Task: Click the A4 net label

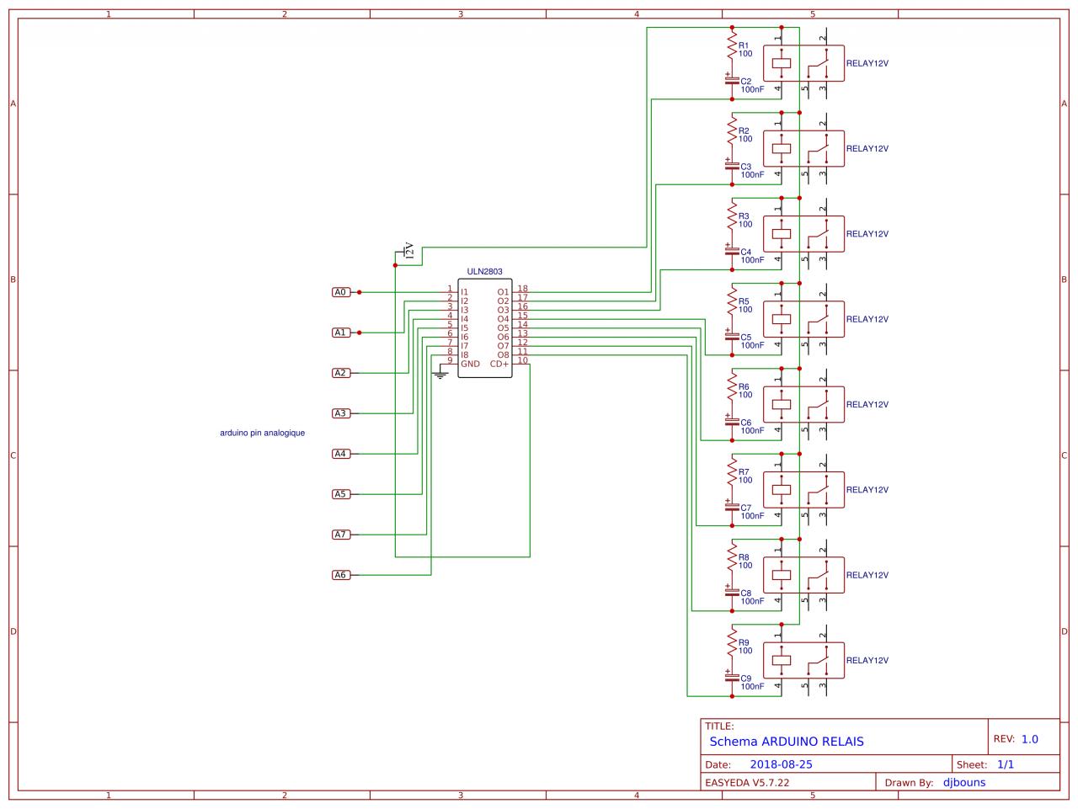Action: (x=340, y=454)
